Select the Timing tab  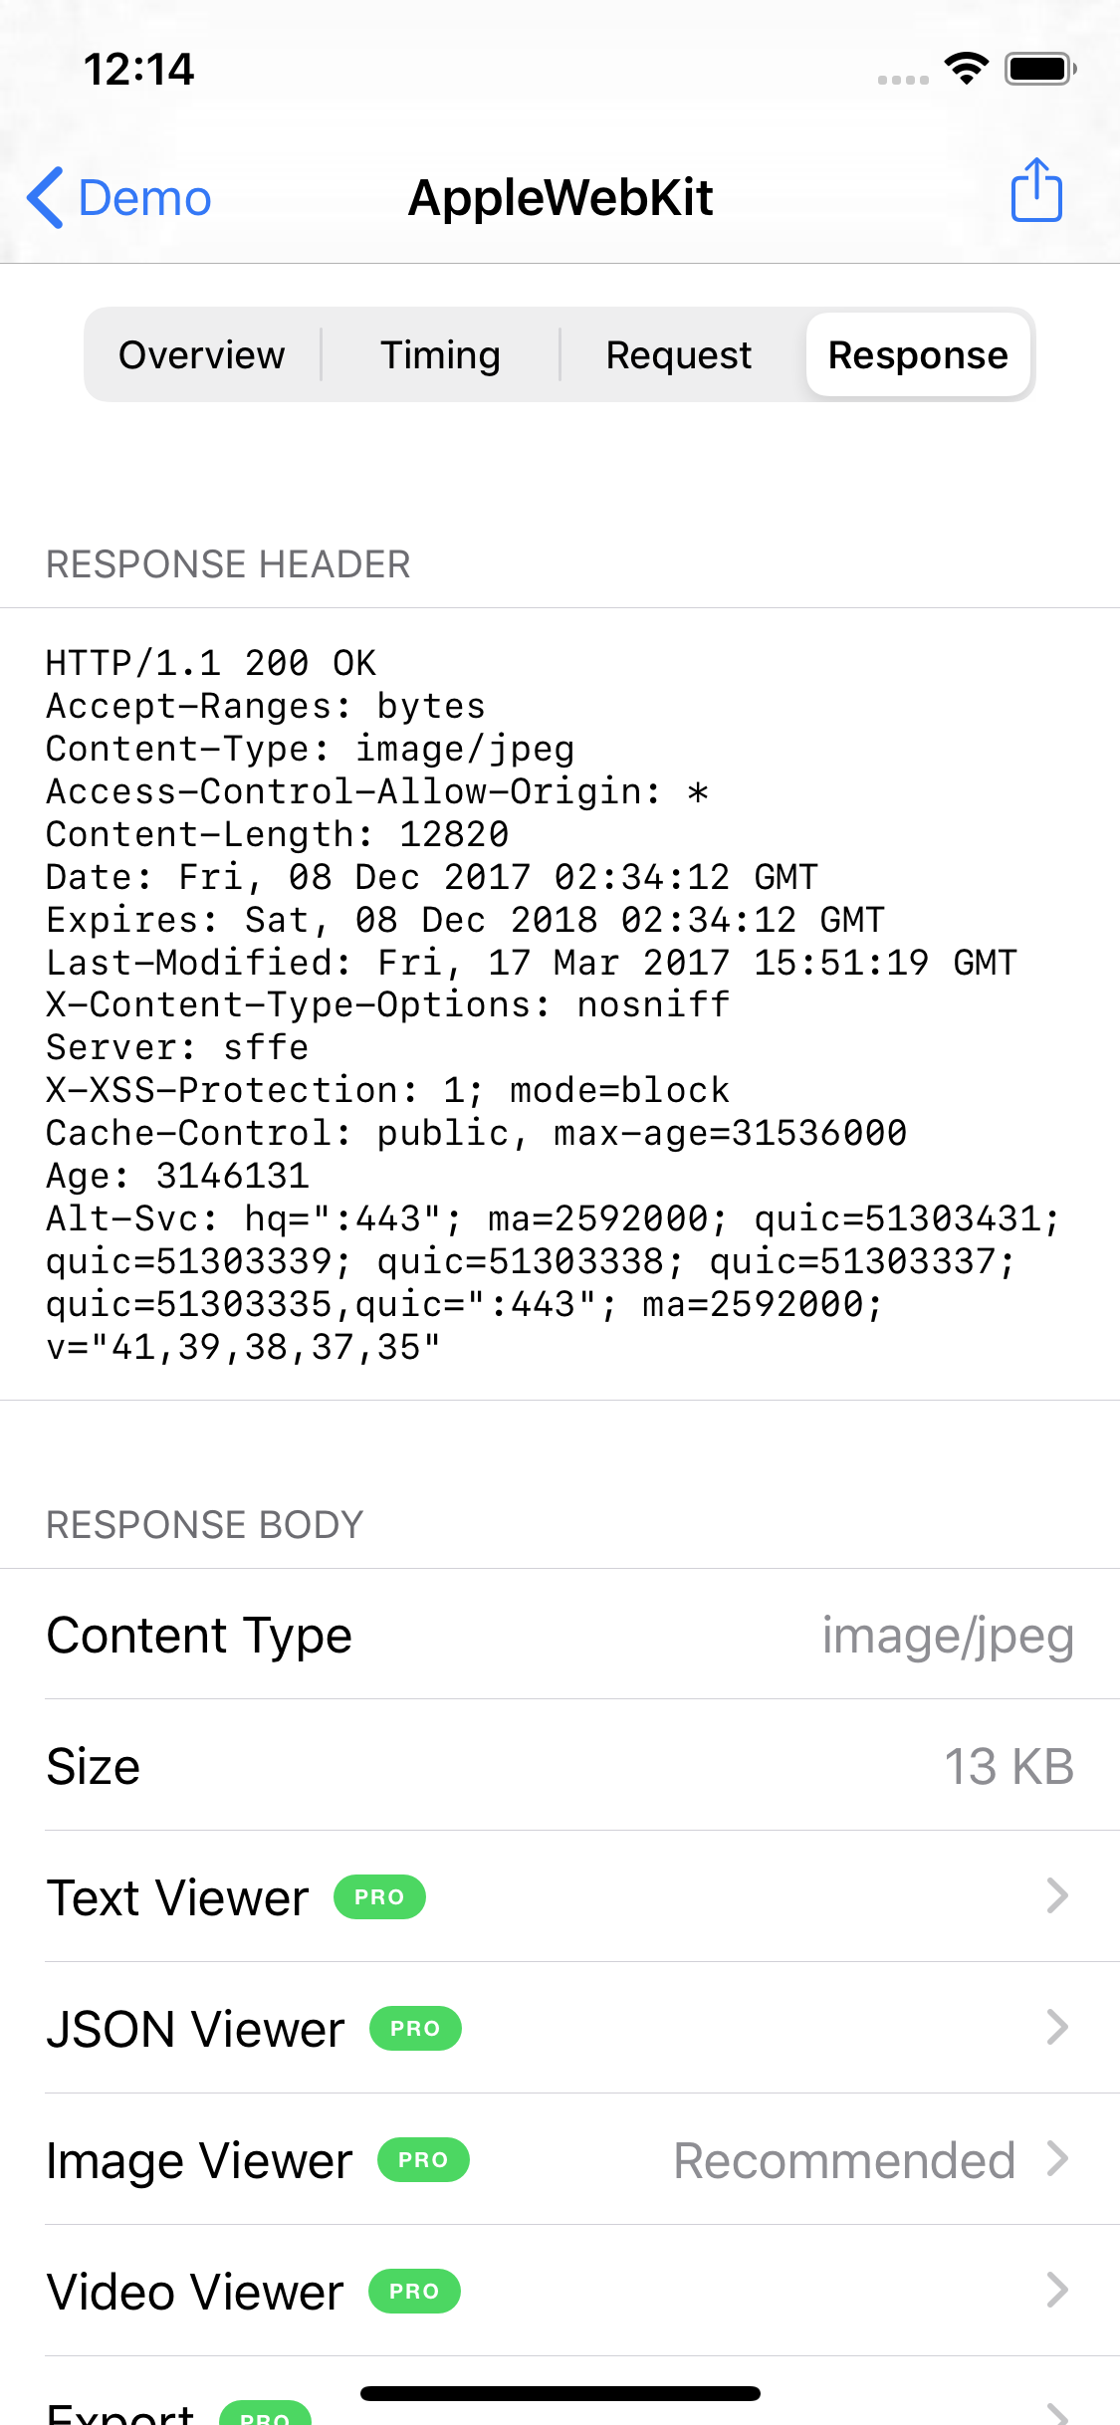coord(440,354)
